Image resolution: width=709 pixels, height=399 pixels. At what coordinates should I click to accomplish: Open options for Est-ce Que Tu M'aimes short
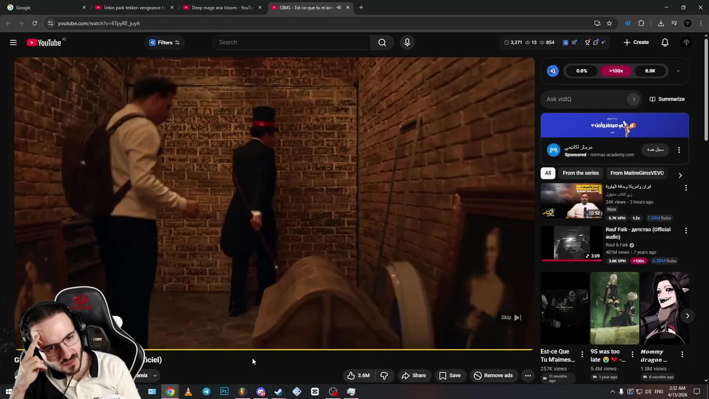tap(582, 354)
